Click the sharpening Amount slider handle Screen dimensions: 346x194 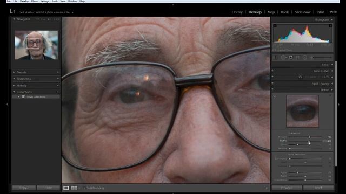(x=309, y=137)
